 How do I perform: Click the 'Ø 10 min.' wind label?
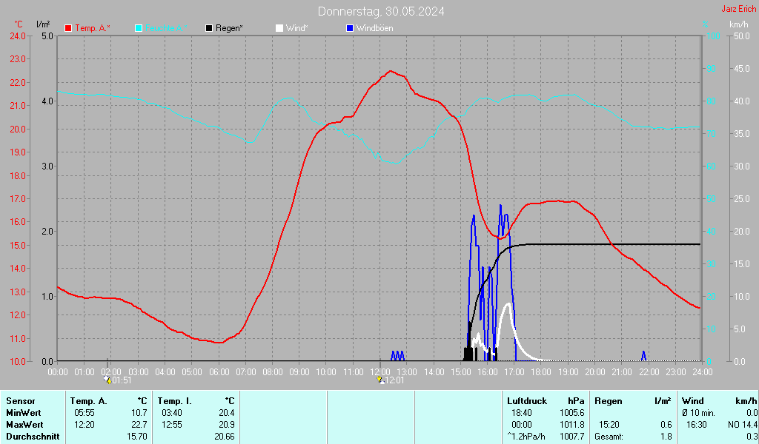(698, 413)
